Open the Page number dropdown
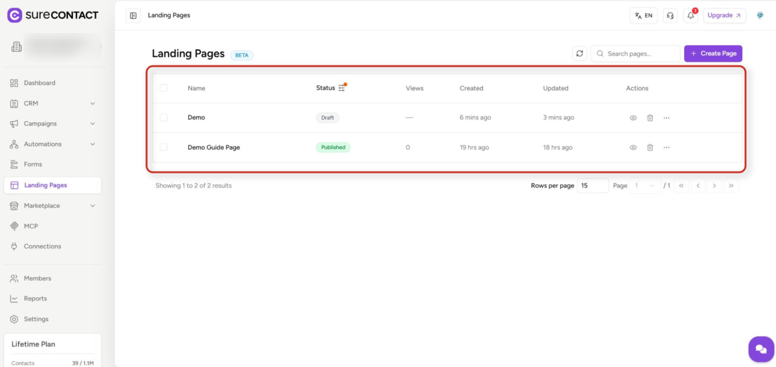 645,186
